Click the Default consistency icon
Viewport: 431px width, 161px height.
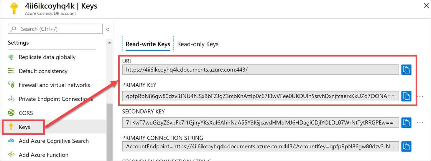click(x=11, y=71)
